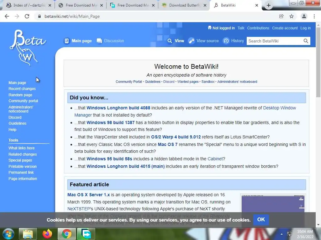The image size is (321, 240).
Task: Open Windows Explorer from taskbar
Action: click(28, 234)
